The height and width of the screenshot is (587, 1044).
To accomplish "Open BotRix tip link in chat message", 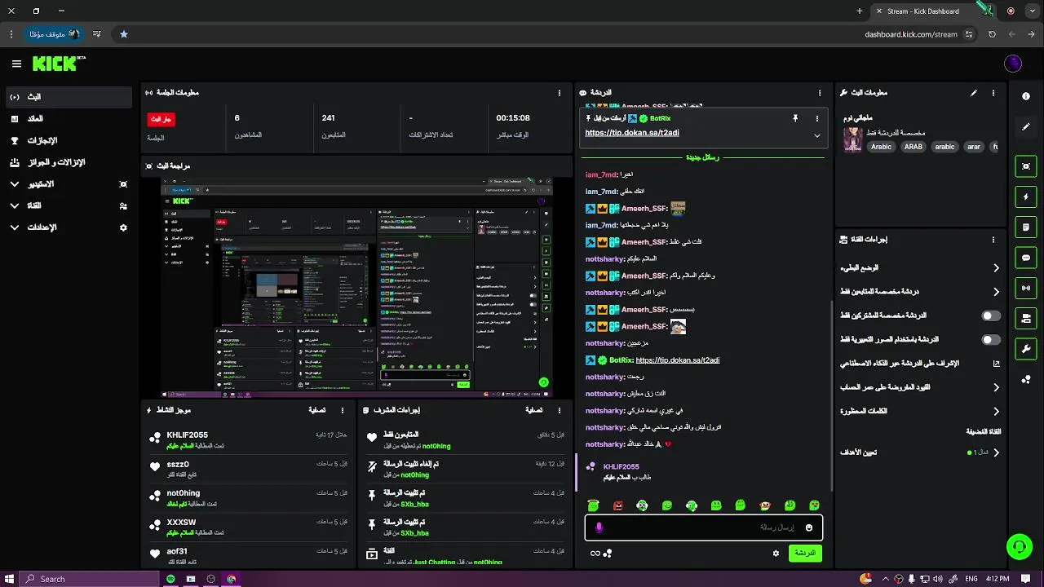I will pos(677,360).
